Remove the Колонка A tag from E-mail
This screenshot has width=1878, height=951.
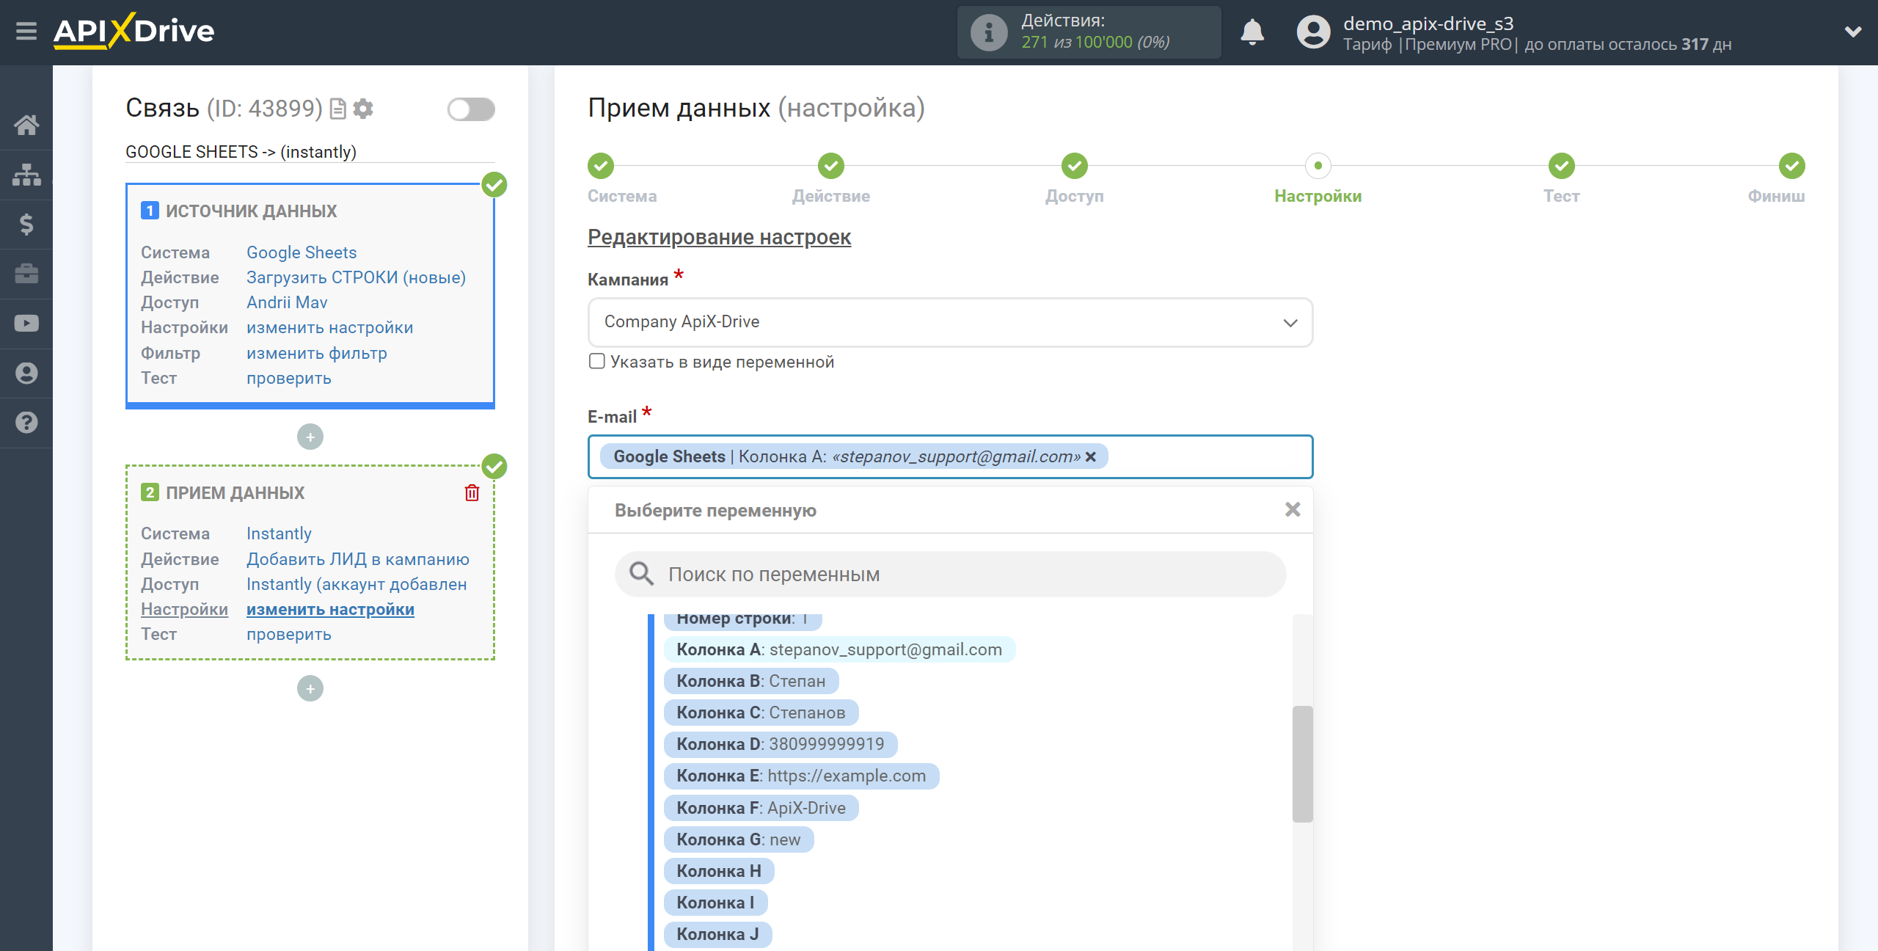1091,456
